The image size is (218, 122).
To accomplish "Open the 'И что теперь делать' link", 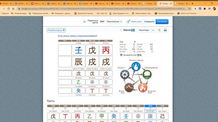I will click(x=77, y=36).
